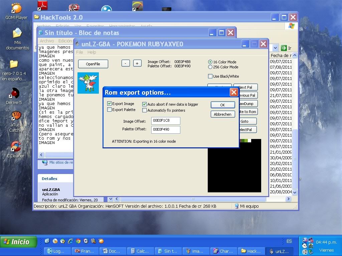Click the unLZ... taskbar button

click(x=279, y=251)
